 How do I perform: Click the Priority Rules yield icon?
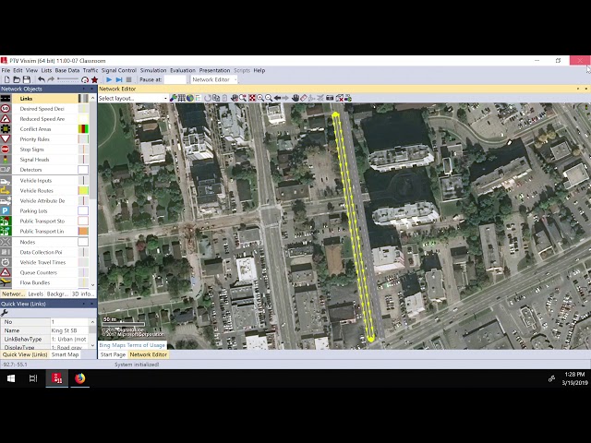pyautogui.click(x=6, y=139)
